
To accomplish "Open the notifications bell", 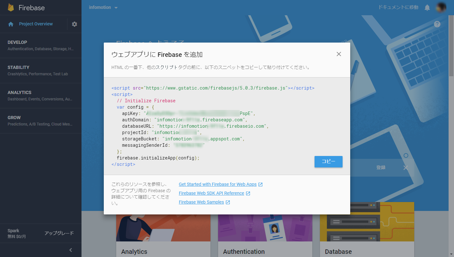I will tap(427, 7).
